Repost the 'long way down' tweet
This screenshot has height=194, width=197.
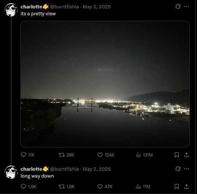click(67, 186)
